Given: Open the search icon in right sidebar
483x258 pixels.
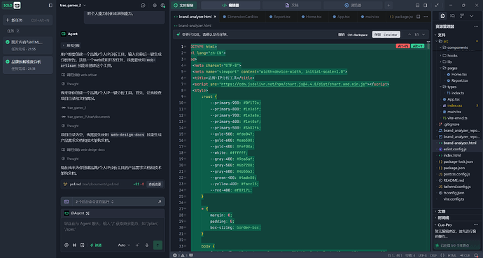Looking at the screenshot, I should point(452,16).
